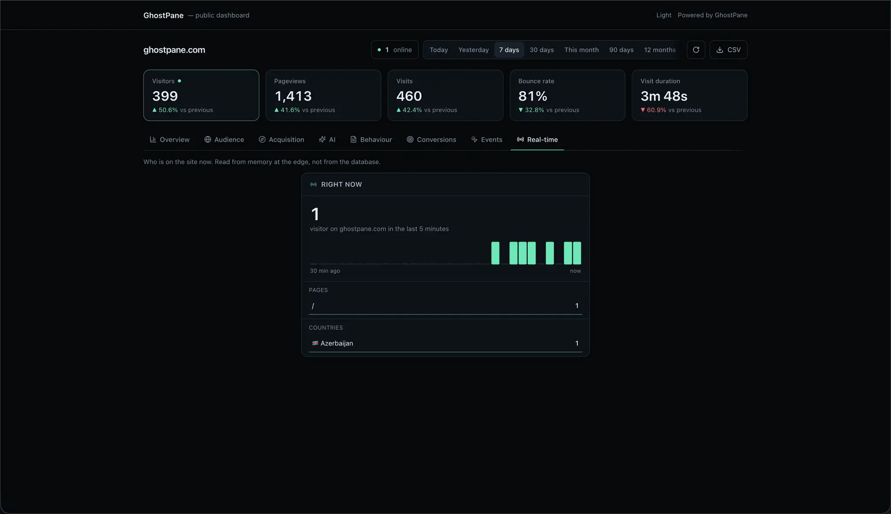Click the ghostpane.com site title
Viewport: 891px width, 514px height.
(174, 50)
